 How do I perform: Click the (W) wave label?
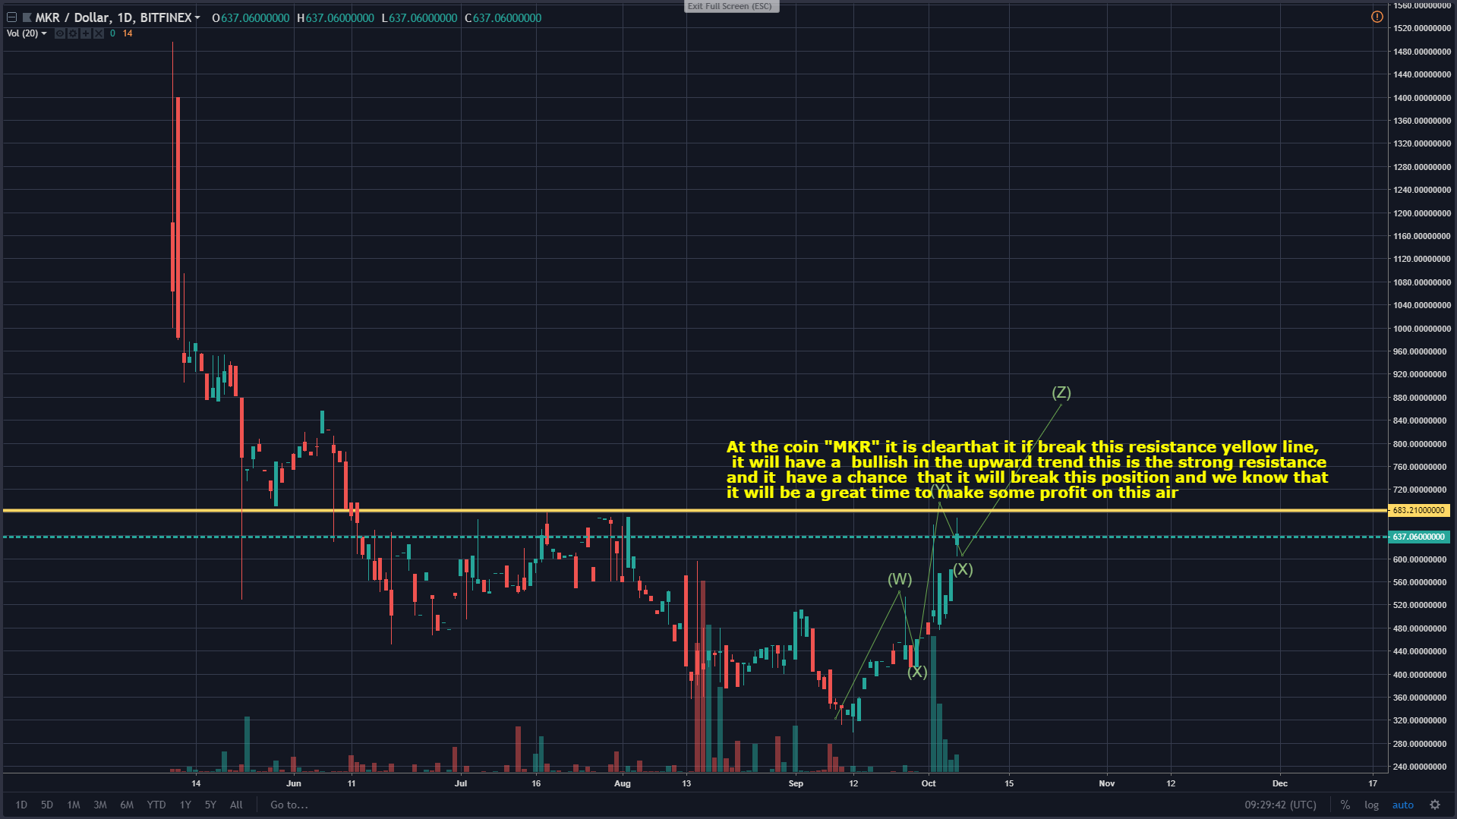[x=900, y=580]
